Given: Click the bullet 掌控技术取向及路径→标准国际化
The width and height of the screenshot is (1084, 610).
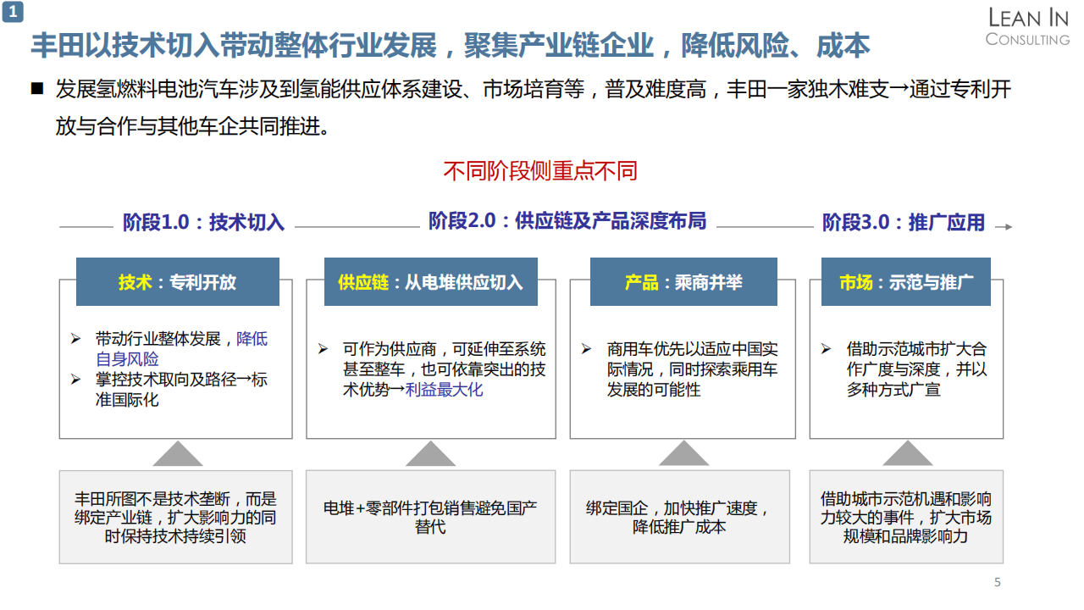Looking at the screenshot, I should pyautogui.click(x=181, y=390).
